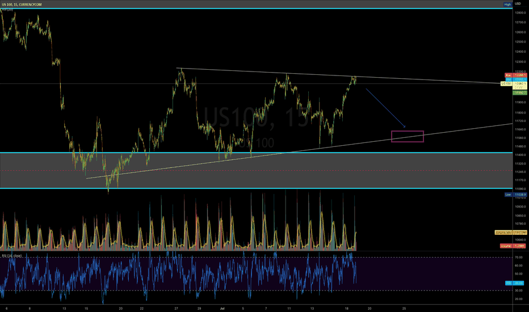Screen dimensions: 529x312
Task: Click the Low 11038.9 price label
Action: point(515,195)
